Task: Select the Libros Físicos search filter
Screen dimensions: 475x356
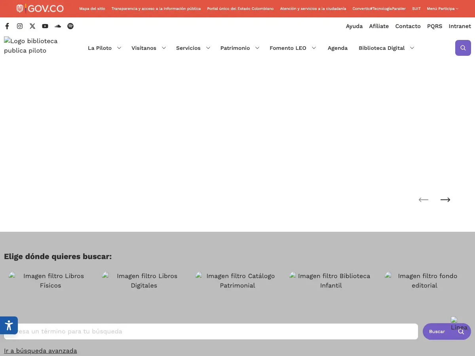Action: [x=51, y=280]
